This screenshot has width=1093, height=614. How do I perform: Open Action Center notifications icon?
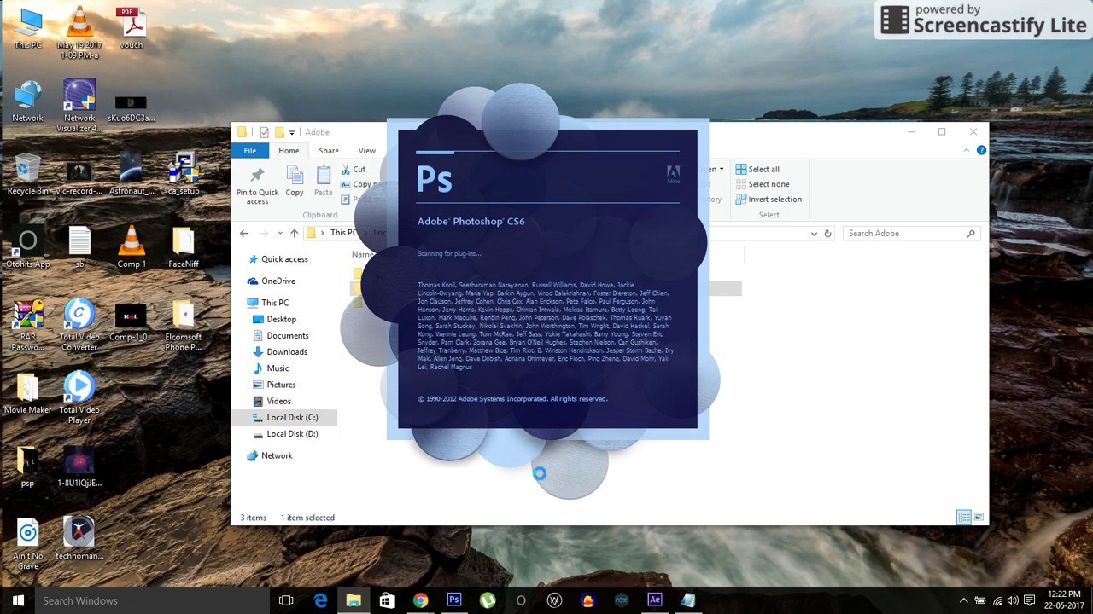pyautogui.click(x=1031, y=600)
